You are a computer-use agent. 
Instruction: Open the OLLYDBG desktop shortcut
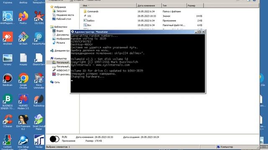(39, 17)
